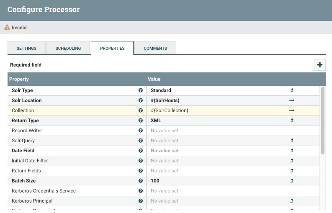Open the Comments tab
The height and width of the screenshot is (213, 332).
pyautogui.click(x=155, y=48)
